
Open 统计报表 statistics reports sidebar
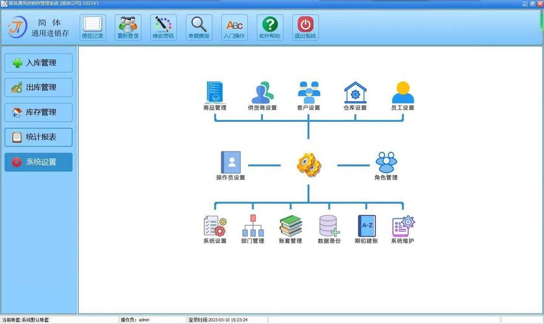click(38, 137)
